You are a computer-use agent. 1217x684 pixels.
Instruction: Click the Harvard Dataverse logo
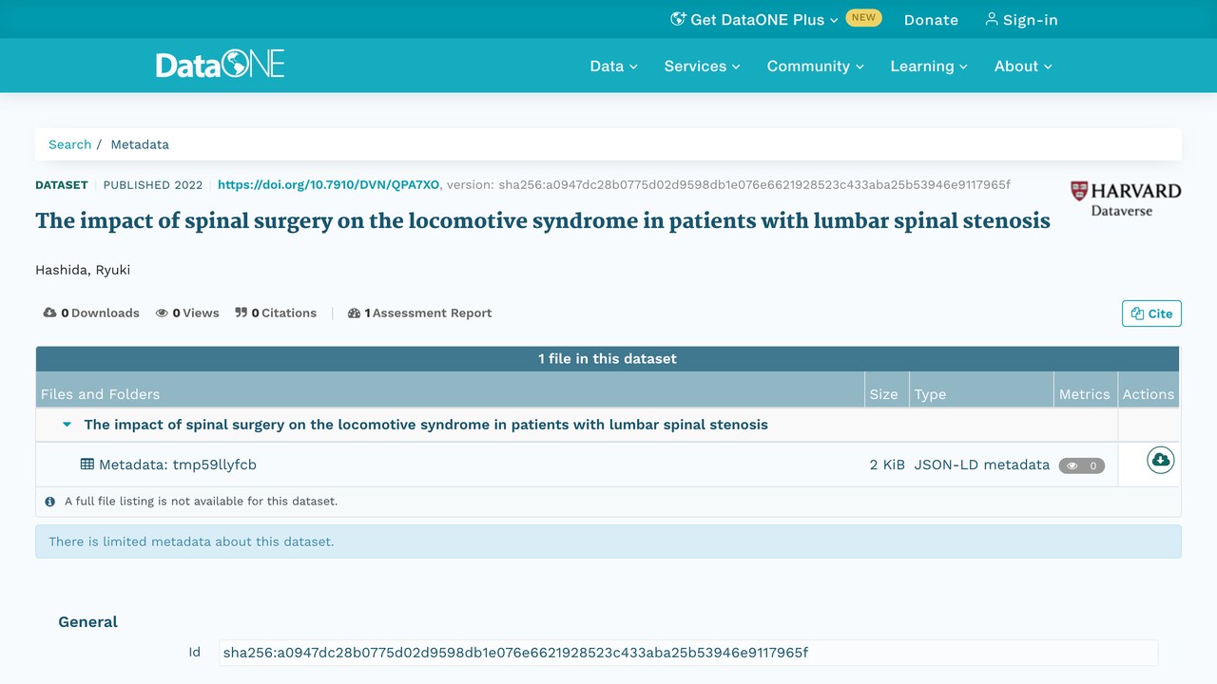point(1126,199)
